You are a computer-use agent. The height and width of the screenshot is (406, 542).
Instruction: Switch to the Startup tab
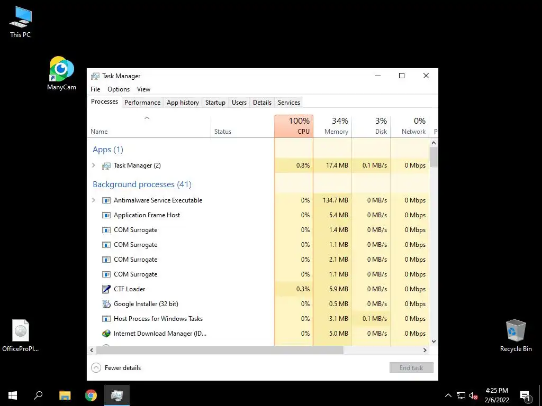(215, 103)
